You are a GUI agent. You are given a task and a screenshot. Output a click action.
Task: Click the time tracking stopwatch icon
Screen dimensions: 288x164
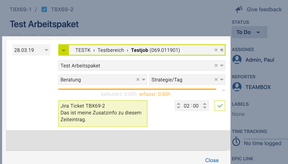click(236, 142)
